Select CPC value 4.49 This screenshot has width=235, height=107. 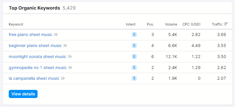point(196,46)
